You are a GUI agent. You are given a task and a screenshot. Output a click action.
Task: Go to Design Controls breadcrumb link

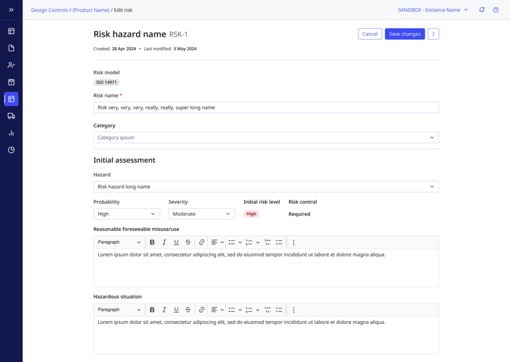point(49,10)
